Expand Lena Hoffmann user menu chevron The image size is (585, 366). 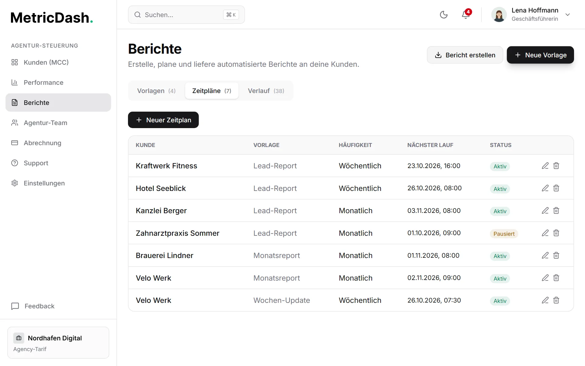click(568, 15)
